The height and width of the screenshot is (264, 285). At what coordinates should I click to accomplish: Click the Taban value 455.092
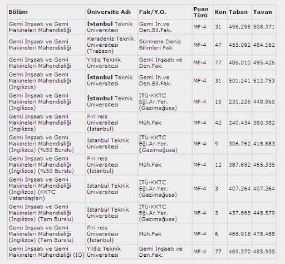[239, 45]
